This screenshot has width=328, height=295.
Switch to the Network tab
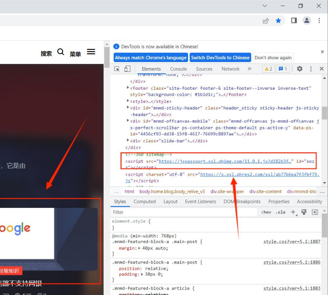(230, 69)
